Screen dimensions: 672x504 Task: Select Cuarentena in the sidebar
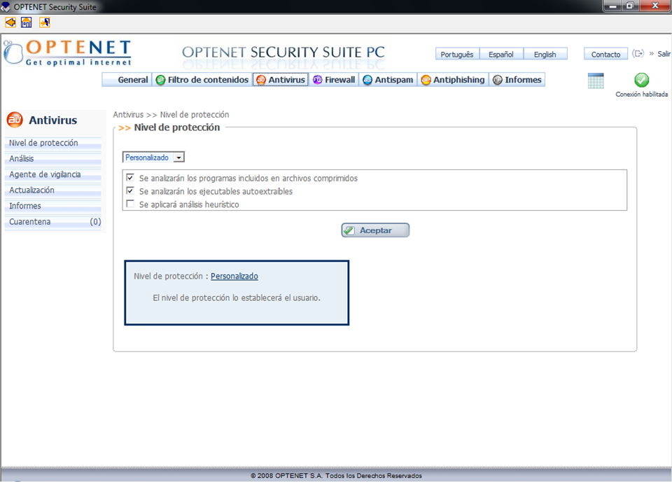[29, 222]
